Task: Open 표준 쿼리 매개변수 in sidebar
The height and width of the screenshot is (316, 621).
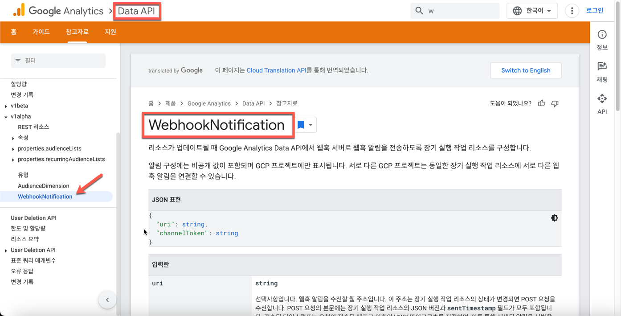Action: tap(33, 261)
